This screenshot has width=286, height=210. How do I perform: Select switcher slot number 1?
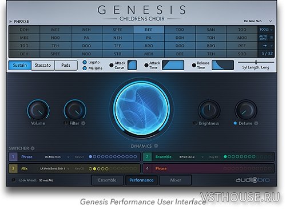click(x=13, y=157)
